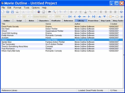Screen dimensions: 125x93
Task: Print the document
Action: 17,12
